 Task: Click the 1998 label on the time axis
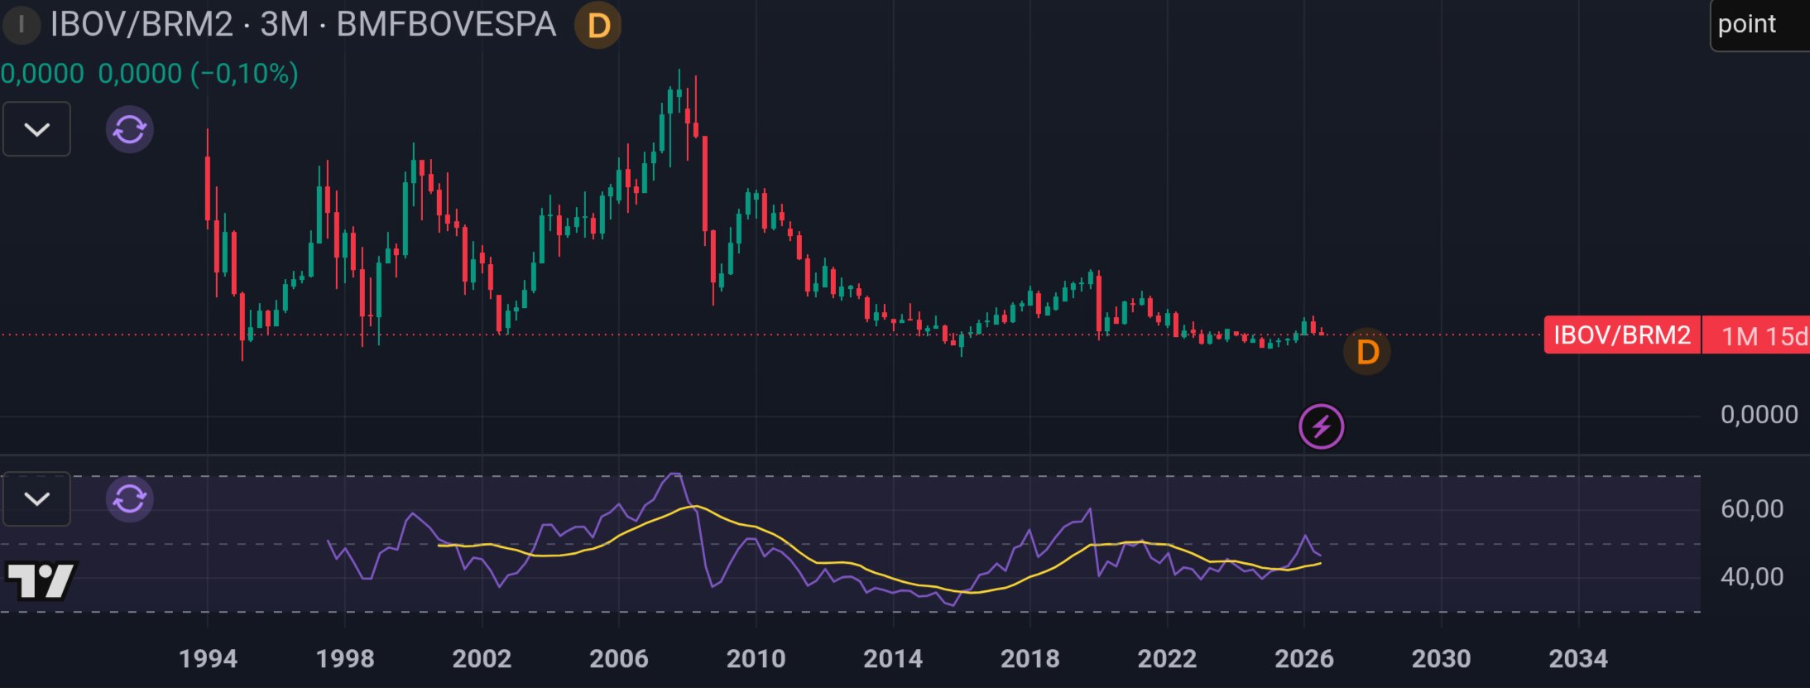pos(345,659)
